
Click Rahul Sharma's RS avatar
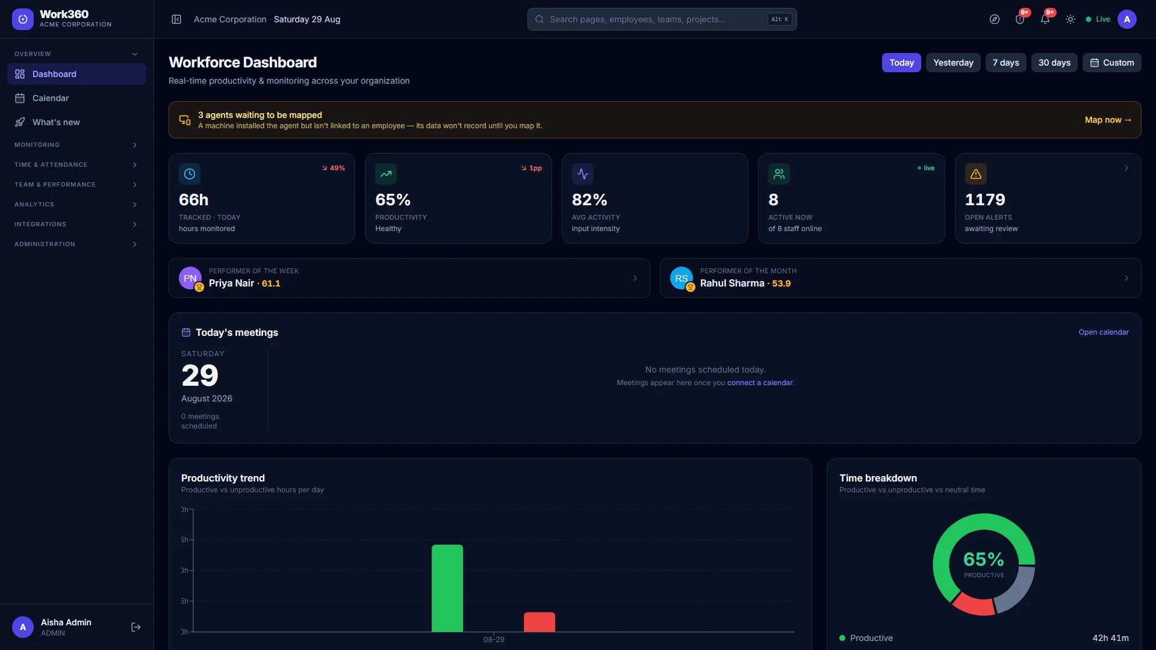coord(682,278)
